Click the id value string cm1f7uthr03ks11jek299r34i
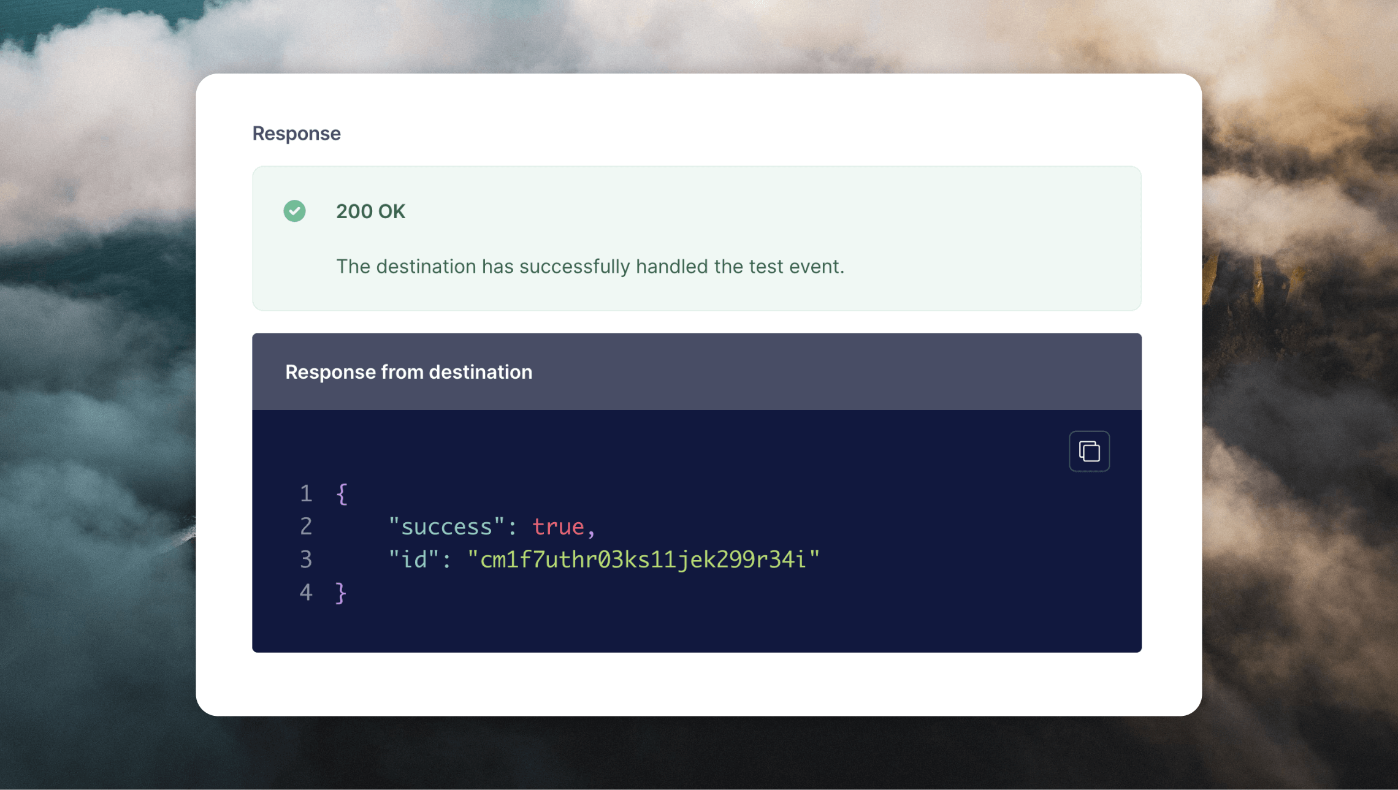1398x790 pixels. (643, 560)
